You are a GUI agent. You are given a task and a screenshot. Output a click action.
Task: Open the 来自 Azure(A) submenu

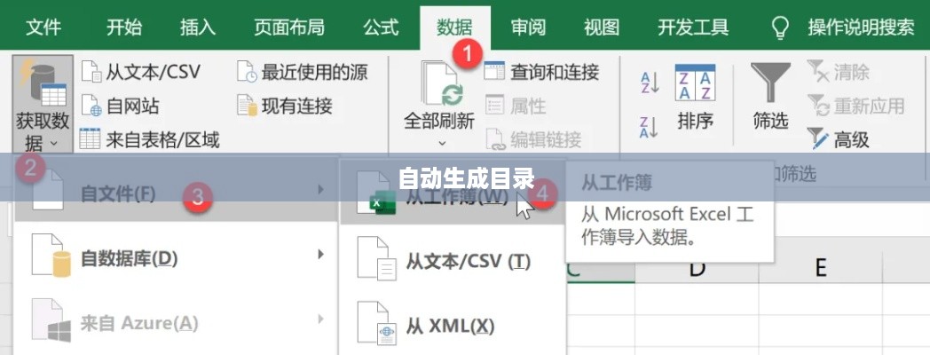tap(177, 322)
